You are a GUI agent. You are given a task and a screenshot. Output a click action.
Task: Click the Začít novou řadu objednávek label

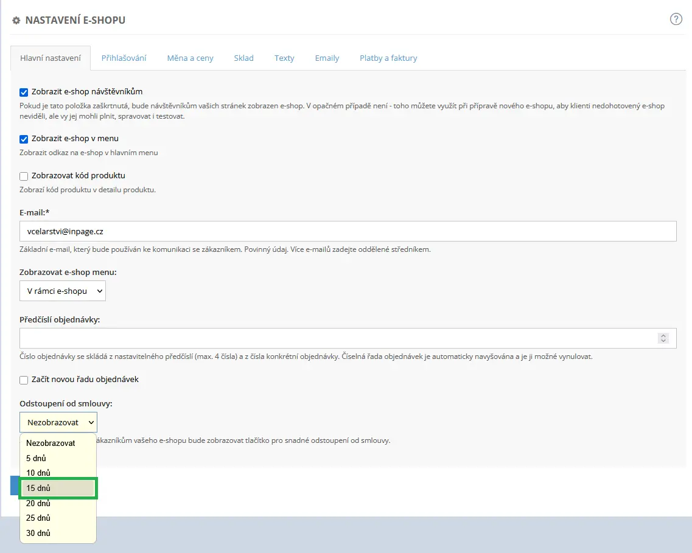85,379
